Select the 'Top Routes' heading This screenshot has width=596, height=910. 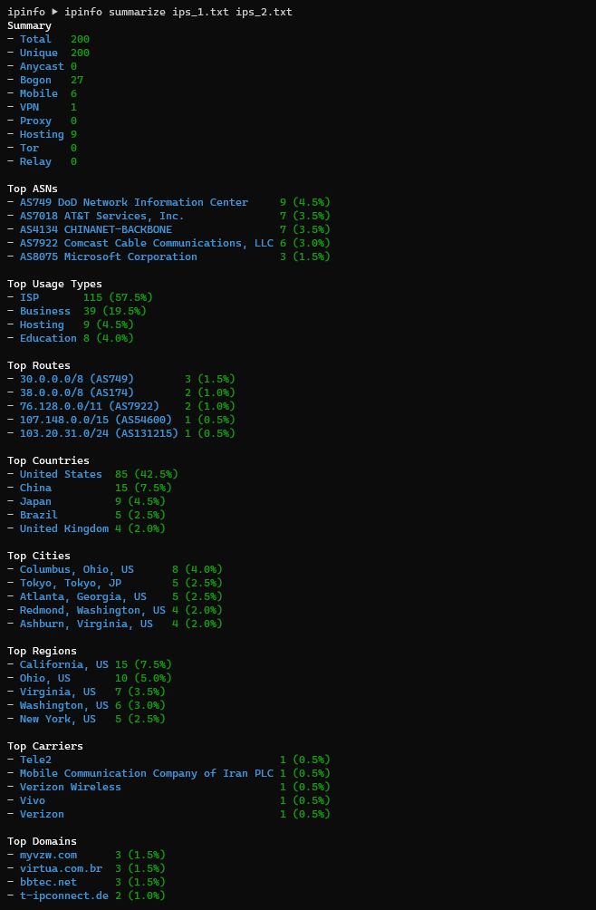point(39,365)
